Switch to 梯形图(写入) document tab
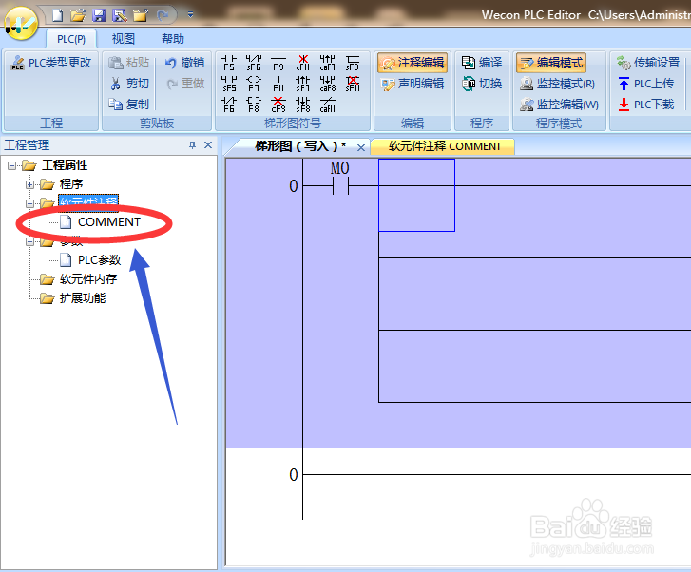The width and height of the screenshot is (691, 572). point(300,146)
